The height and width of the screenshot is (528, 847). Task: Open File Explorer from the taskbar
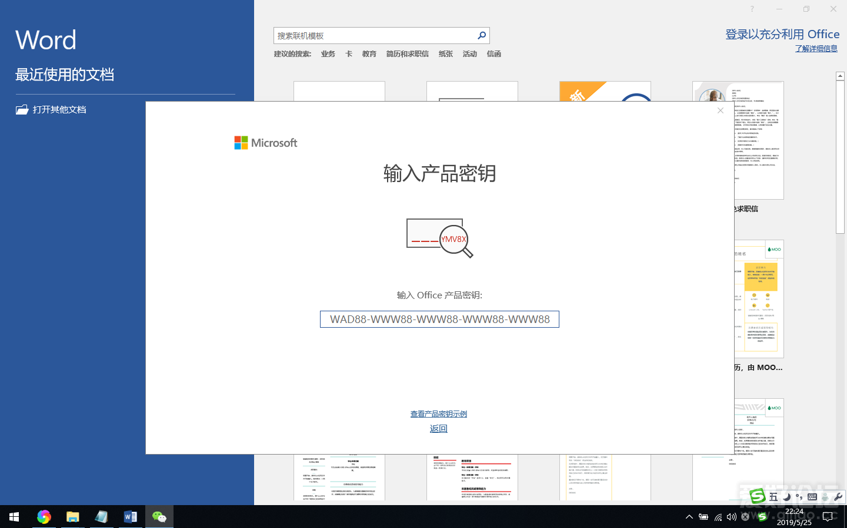click(x=72, y=517)
